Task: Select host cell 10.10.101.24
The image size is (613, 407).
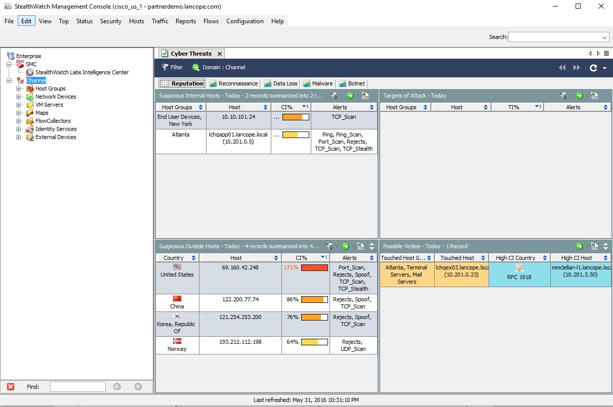Action: pyautogui.click(x=238, y=120)
